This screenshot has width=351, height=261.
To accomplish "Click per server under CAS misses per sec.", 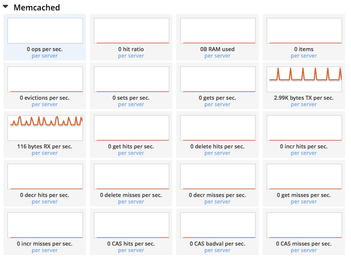I will point(304,251).
